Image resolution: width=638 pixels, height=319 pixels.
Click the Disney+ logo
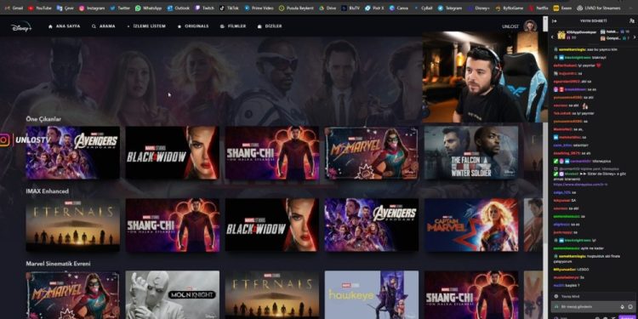[21, 26]
